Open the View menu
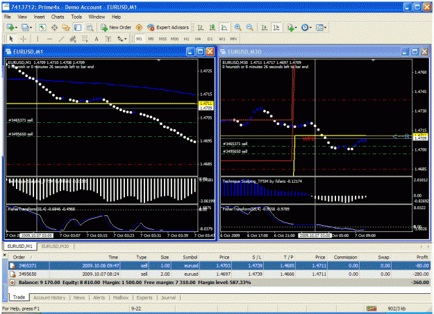This screenshot has height=314, width=434. (22, 17)
